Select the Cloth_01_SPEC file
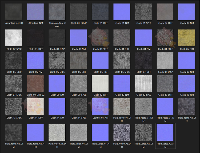 [x=143, y=12]
